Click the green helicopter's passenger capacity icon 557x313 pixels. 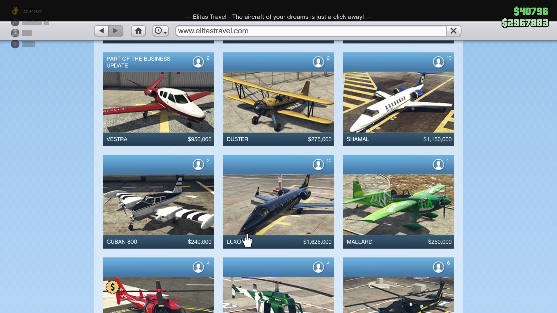tap(319, 267)
